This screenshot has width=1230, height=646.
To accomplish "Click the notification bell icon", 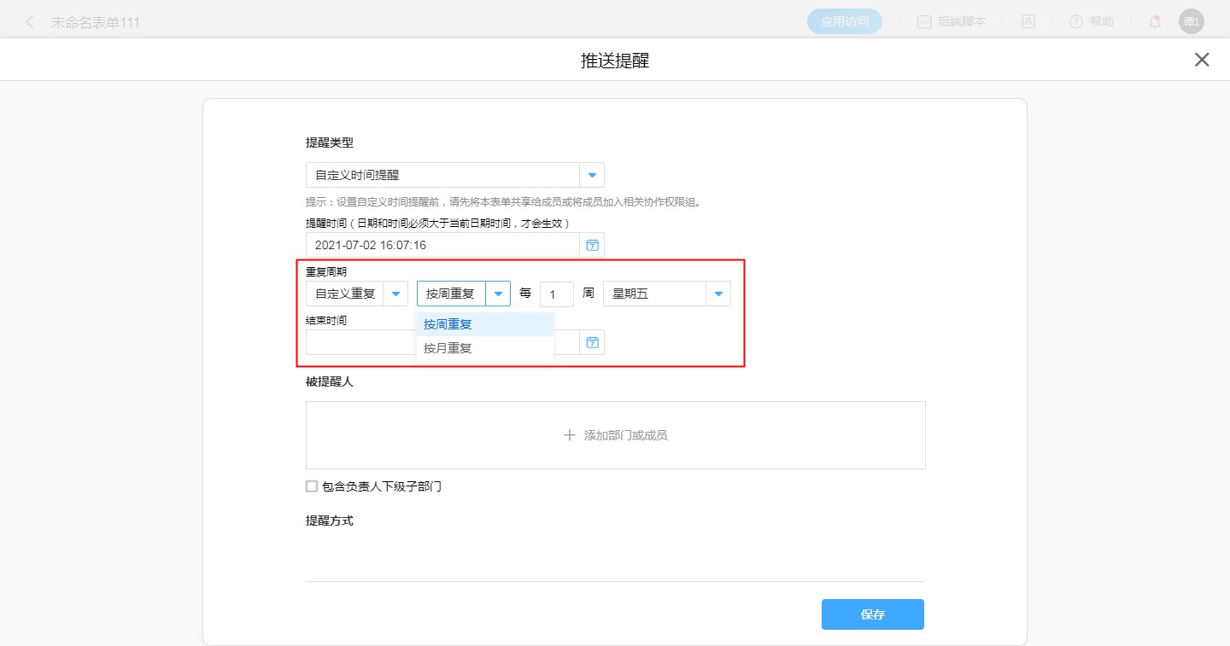I will pyautogui.click(x=1155, y=22).
